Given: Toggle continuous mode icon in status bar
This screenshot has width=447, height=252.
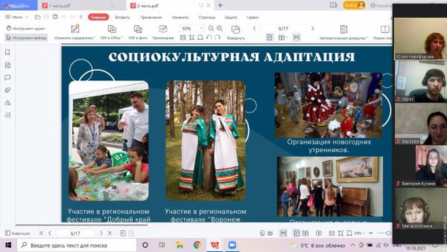Looking at the screenshot, I should pos(283,233).
